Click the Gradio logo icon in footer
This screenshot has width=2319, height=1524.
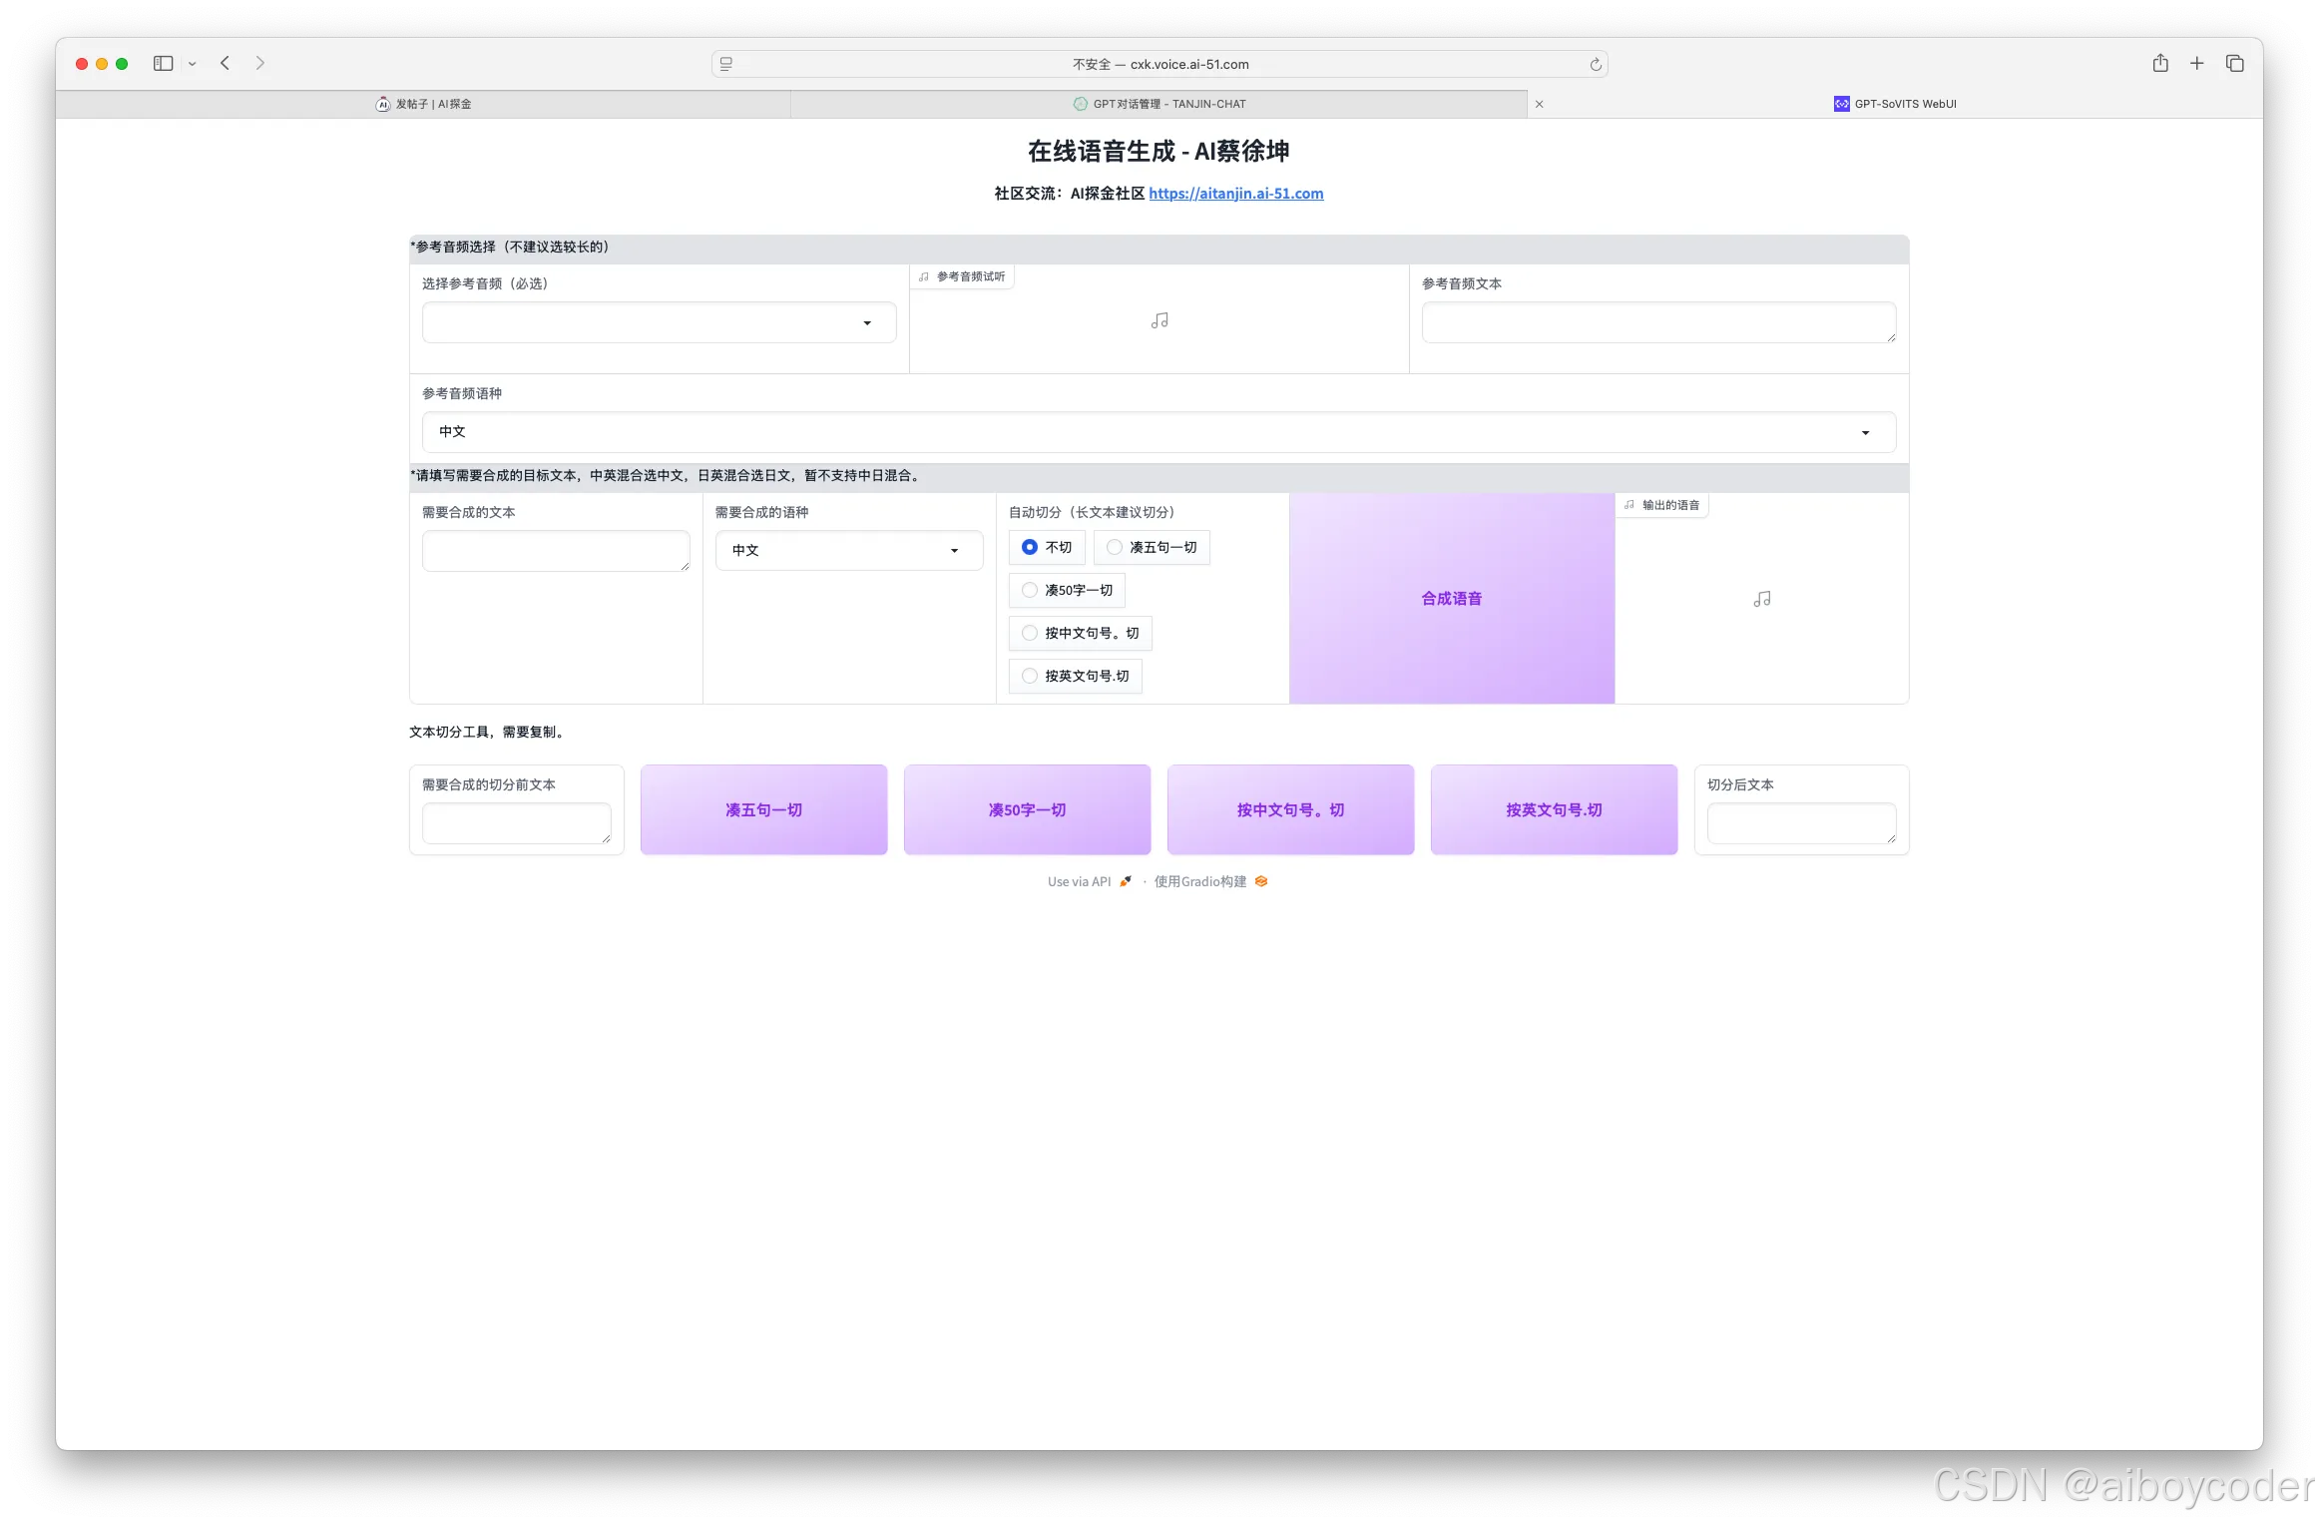point(1261,881)
